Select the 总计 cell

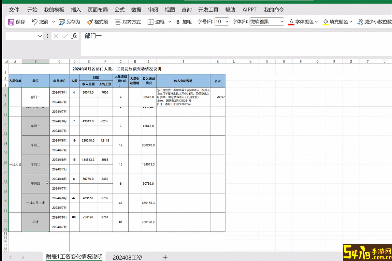tap(36, 222)
